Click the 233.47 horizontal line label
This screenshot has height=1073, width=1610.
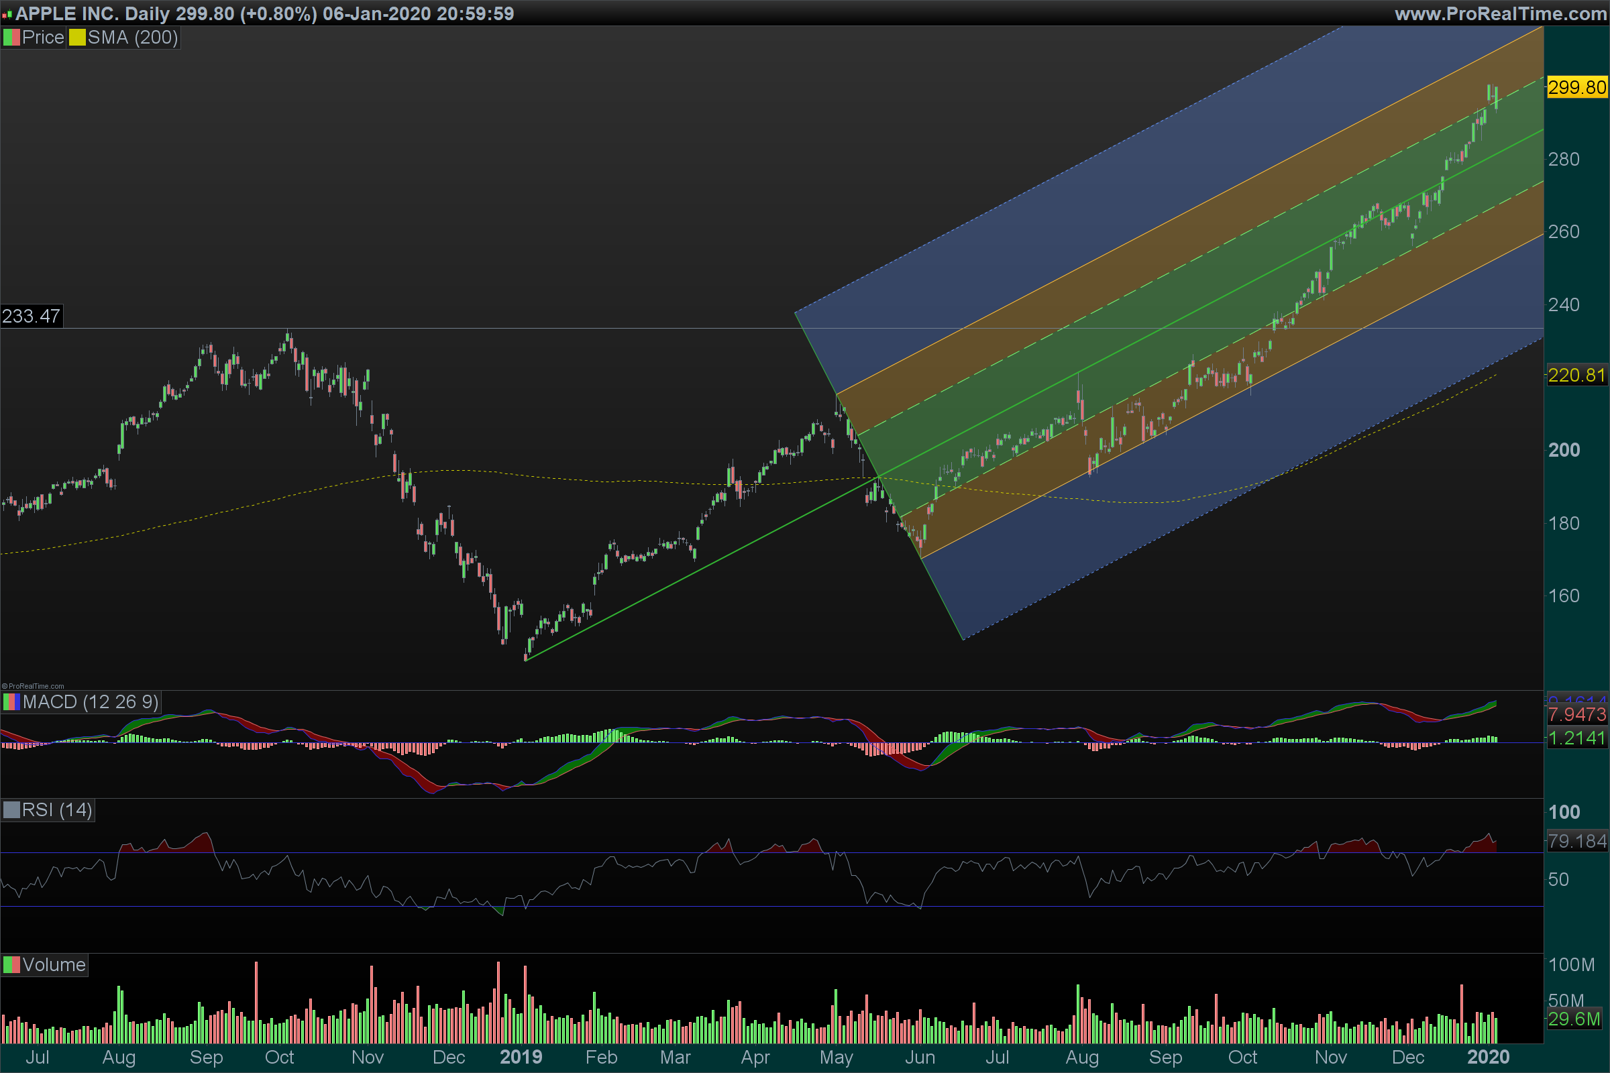[x=31, y=316]
